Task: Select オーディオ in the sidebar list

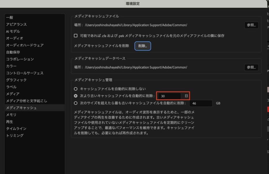Action: tap(14, 38)
